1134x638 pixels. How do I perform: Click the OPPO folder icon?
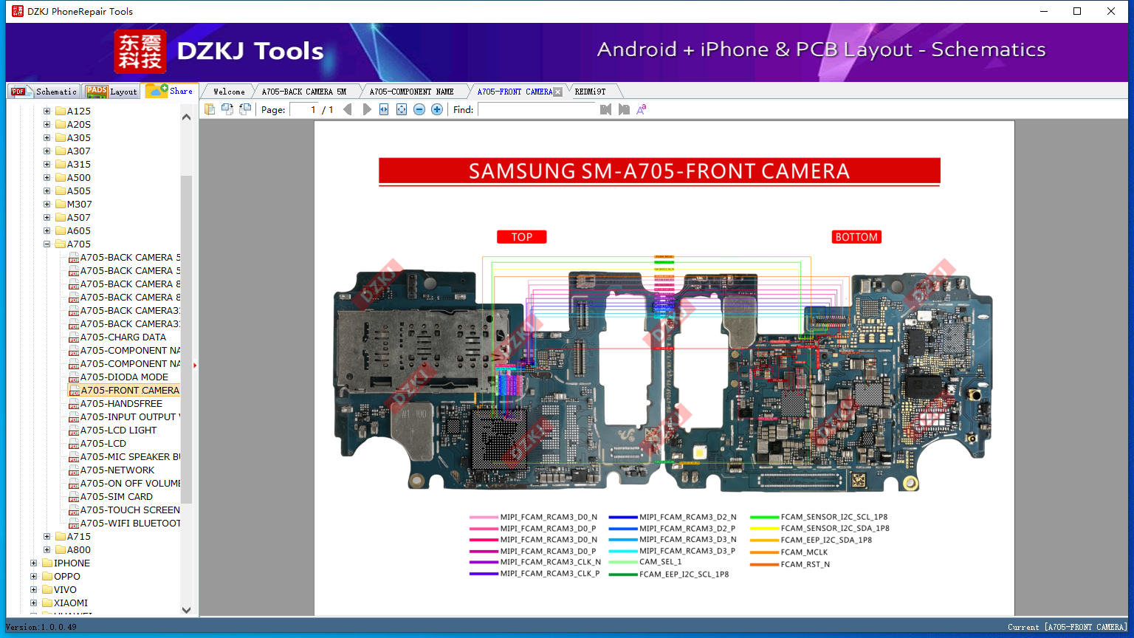[47, 577]
